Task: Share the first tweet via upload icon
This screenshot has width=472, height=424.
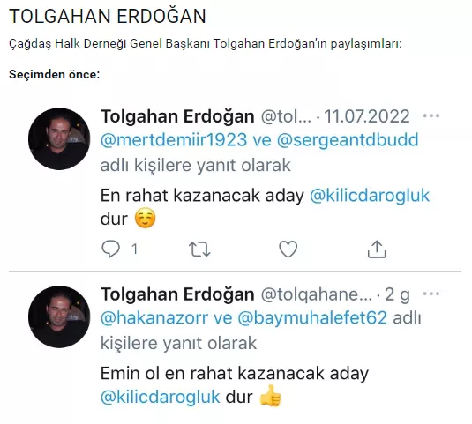Action: (x=377, y=249)
